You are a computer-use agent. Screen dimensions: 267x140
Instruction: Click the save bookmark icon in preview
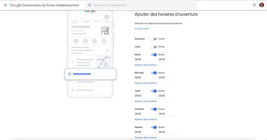[x=95, y=41]
